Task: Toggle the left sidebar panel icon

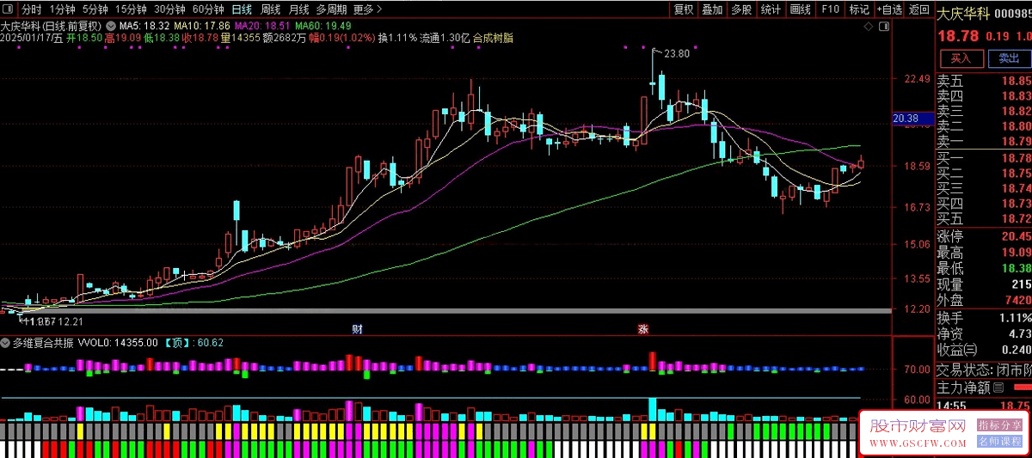Action: [9, 9]
